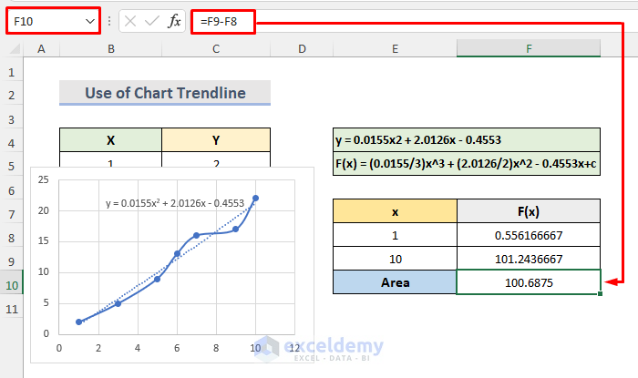
Task: Select the cell with value 101.2436667
Action: point(529,259)
